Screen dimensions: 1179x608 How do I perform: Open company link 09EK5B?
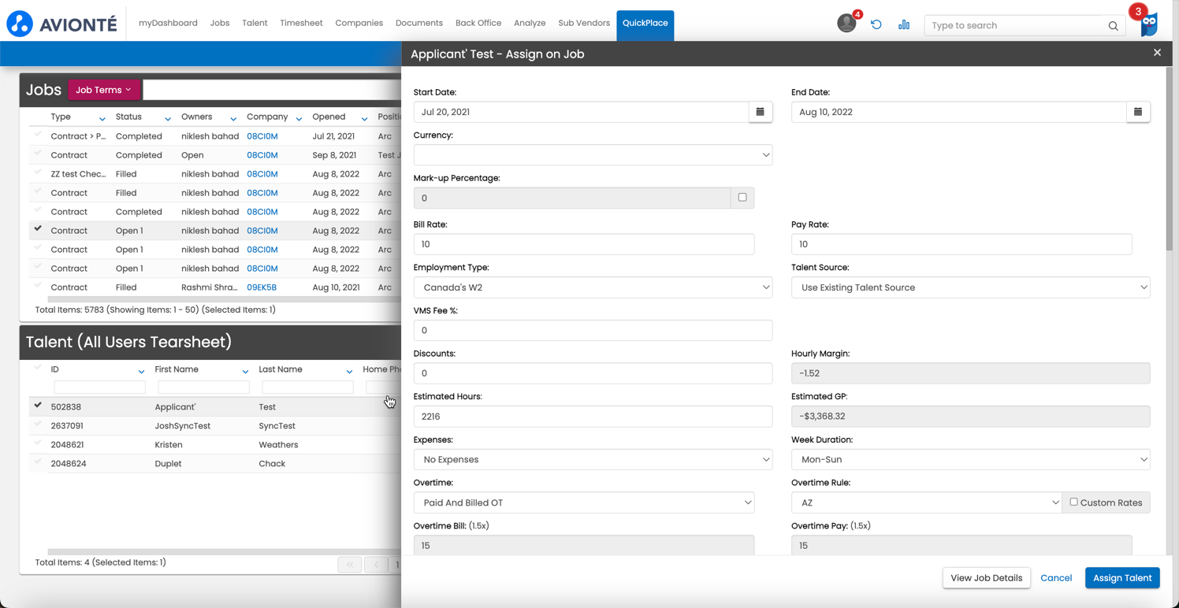(x=262, y=287)
